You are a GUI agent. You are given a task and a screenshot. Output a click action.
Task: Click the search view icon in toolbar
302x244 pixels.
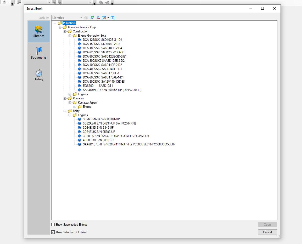(104, 18)
